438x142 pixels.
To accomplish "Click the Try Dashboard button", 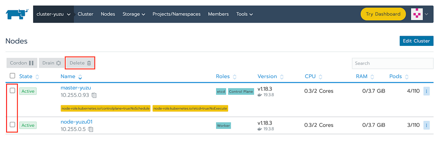I will coord(383,14).
